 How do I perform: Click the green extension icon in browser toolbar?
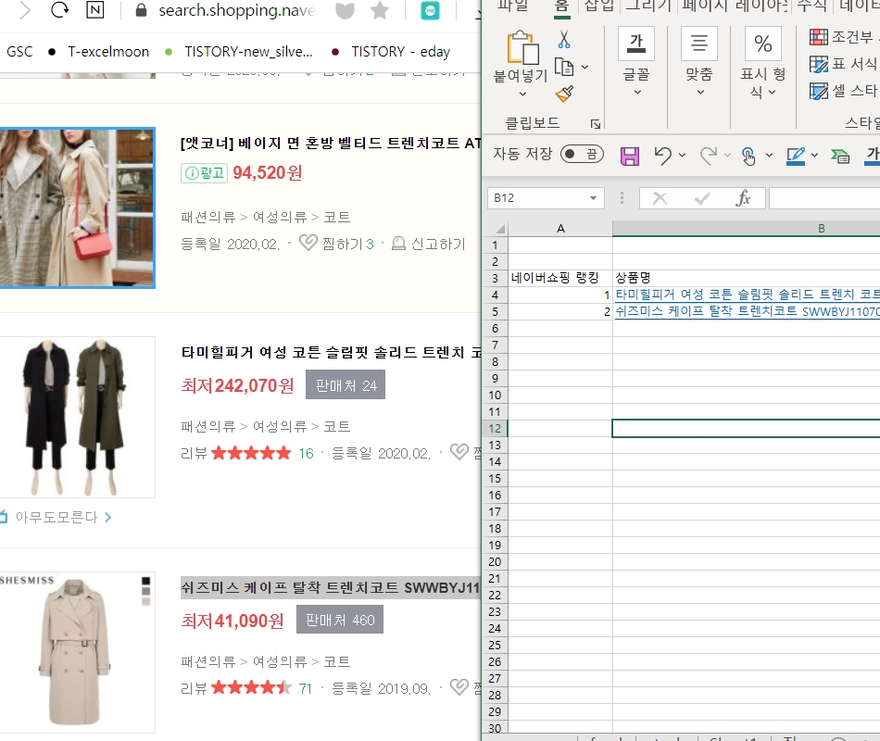point(430,10)
